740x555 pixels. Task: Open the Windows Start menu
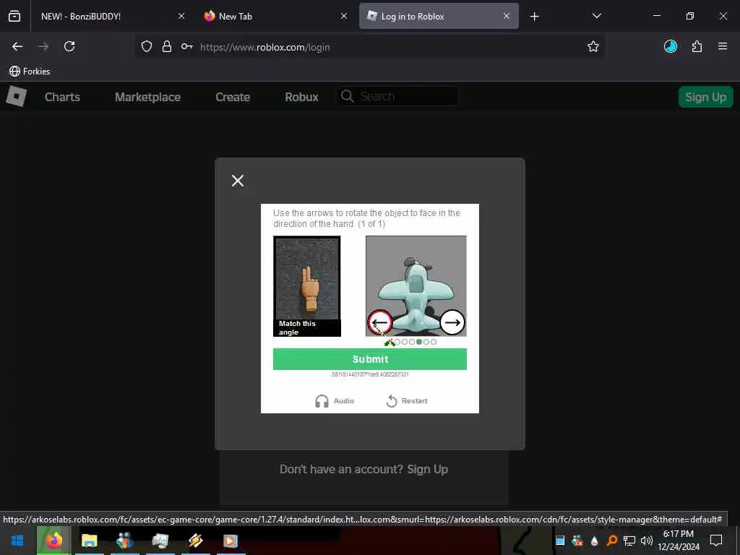click(17, 541)
